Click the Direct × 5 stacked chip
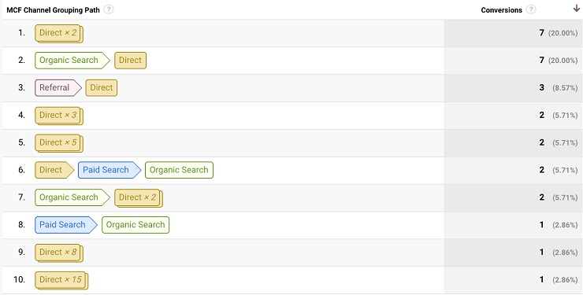This screenshot has height=295, width=583. pyautogui.click(x=59, y=143)
